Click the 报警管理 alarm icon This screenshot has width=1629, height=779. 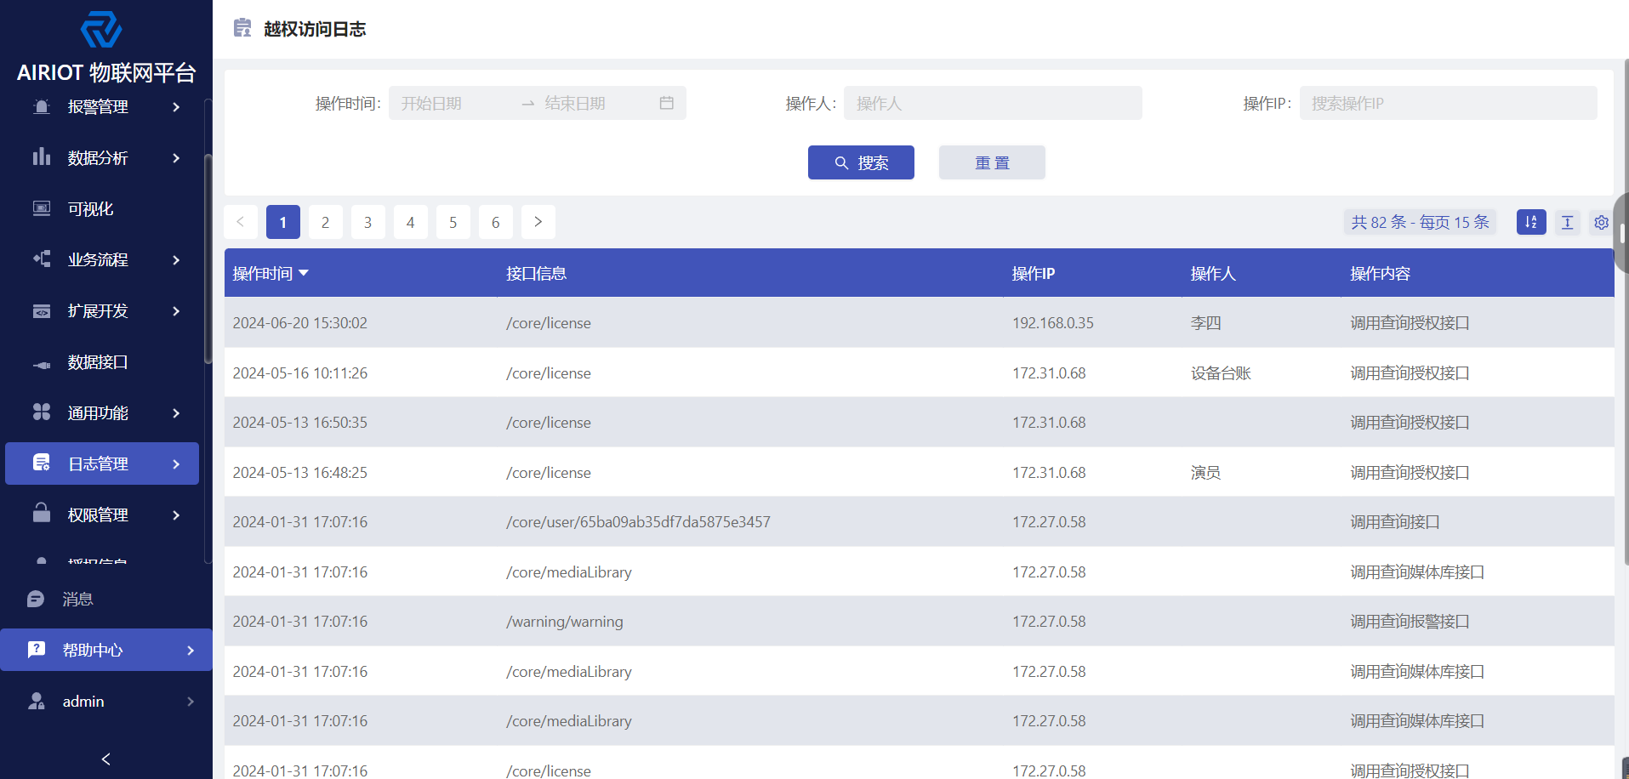pos(41,106)
